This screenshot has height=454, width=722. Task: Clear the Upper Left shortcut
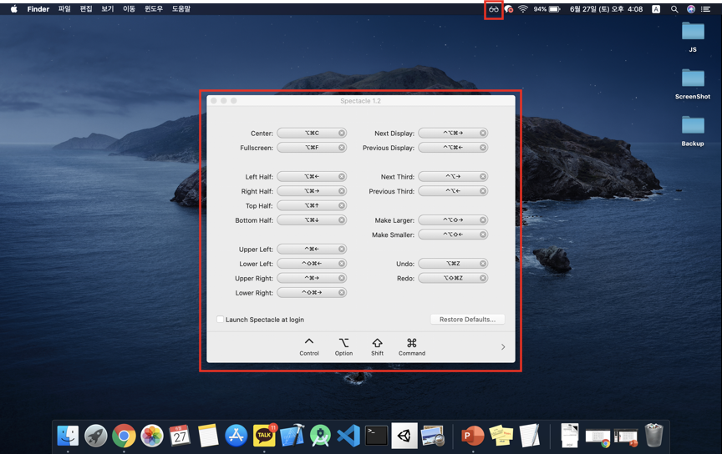pos(342,249)
